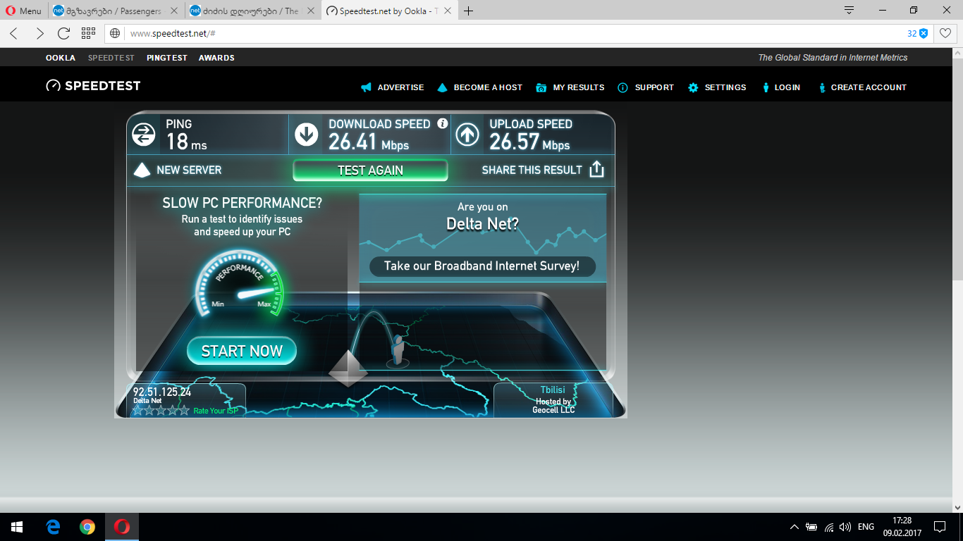The height and width of the screenshot is (541, 963).
Task: Launch Google Chrome from the taskbar
Action: tap(87, 527)
